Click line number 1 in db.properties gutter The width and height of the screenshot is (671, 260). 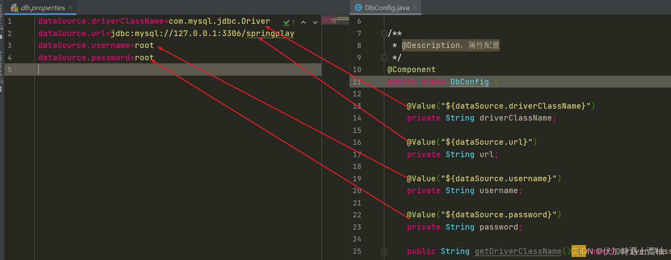click(9, 21)
